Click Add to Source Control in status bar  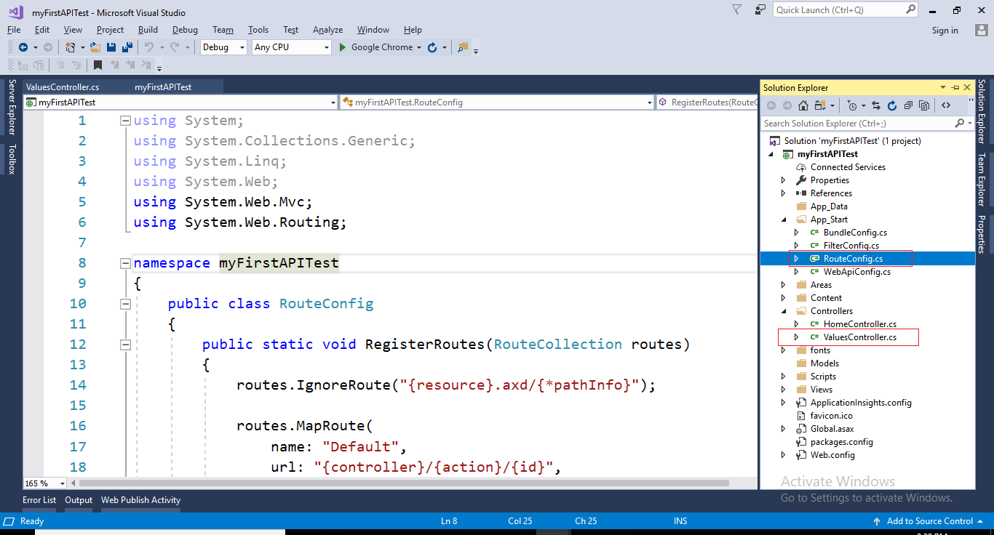[x=929, y=521]
